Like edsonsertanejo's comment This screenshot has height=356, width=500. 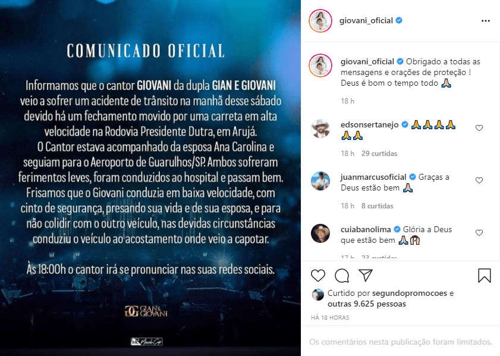tap(479, 128)
